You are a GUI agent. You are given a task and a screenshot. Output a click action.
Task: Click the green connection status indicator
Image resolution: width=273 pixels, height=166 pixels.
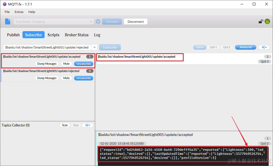[267, 21]
